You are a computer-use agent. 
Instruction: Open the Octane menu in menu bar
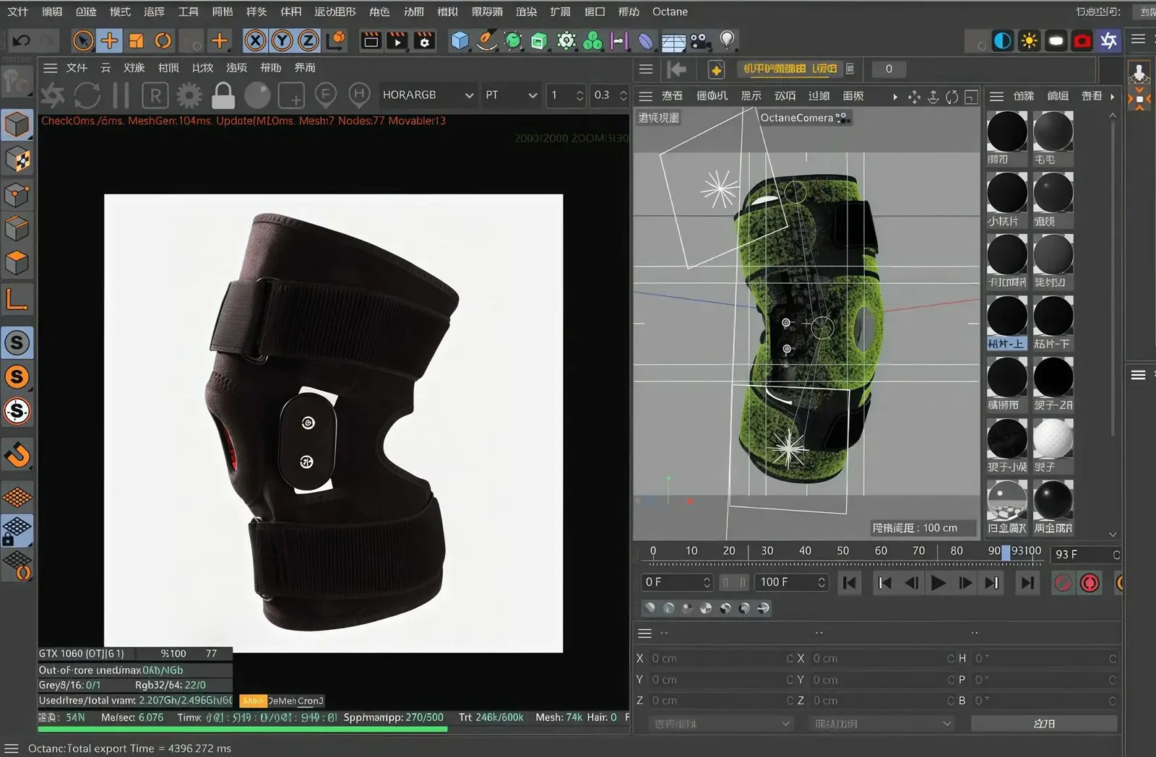point(670,12)
